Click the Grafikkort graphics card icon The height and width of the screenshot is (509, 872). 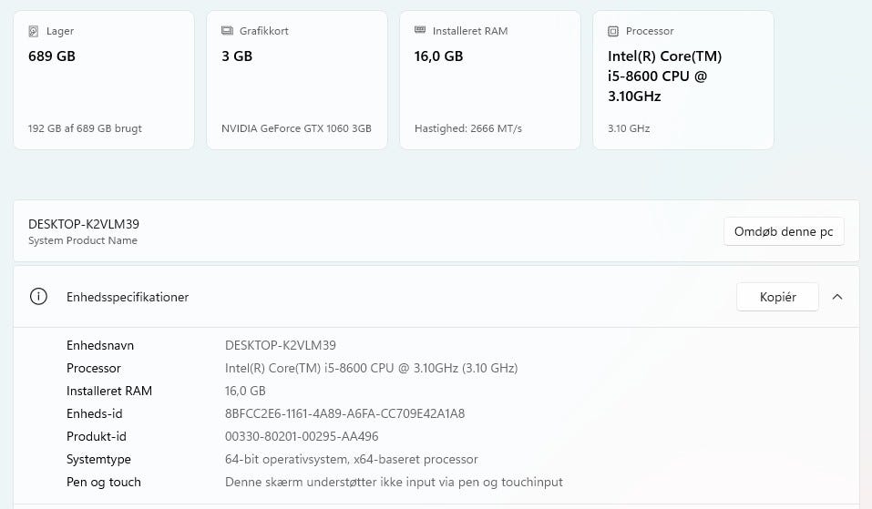pos(227,31)
